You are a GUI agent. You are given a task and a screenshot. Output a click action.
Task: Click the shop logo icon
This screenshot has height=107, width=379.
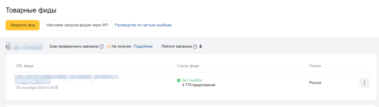coord(7,46)
